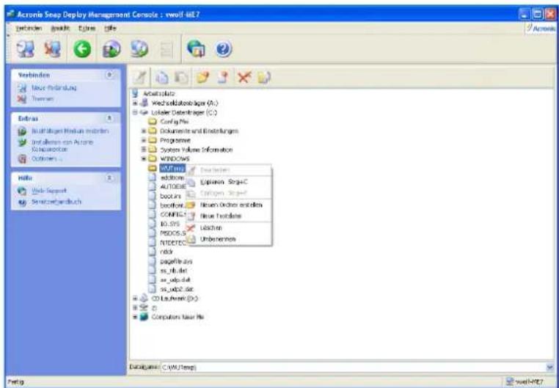
Task: Click the grayed-out list icon in main toolbar
Action: coord(166,50)
